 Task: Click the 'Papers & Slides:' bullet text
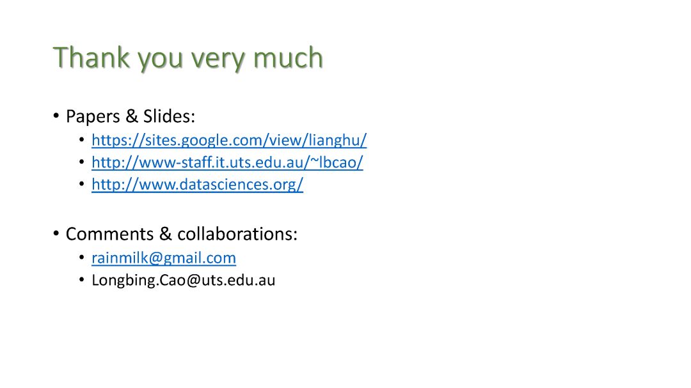click(x=131, y=116)
